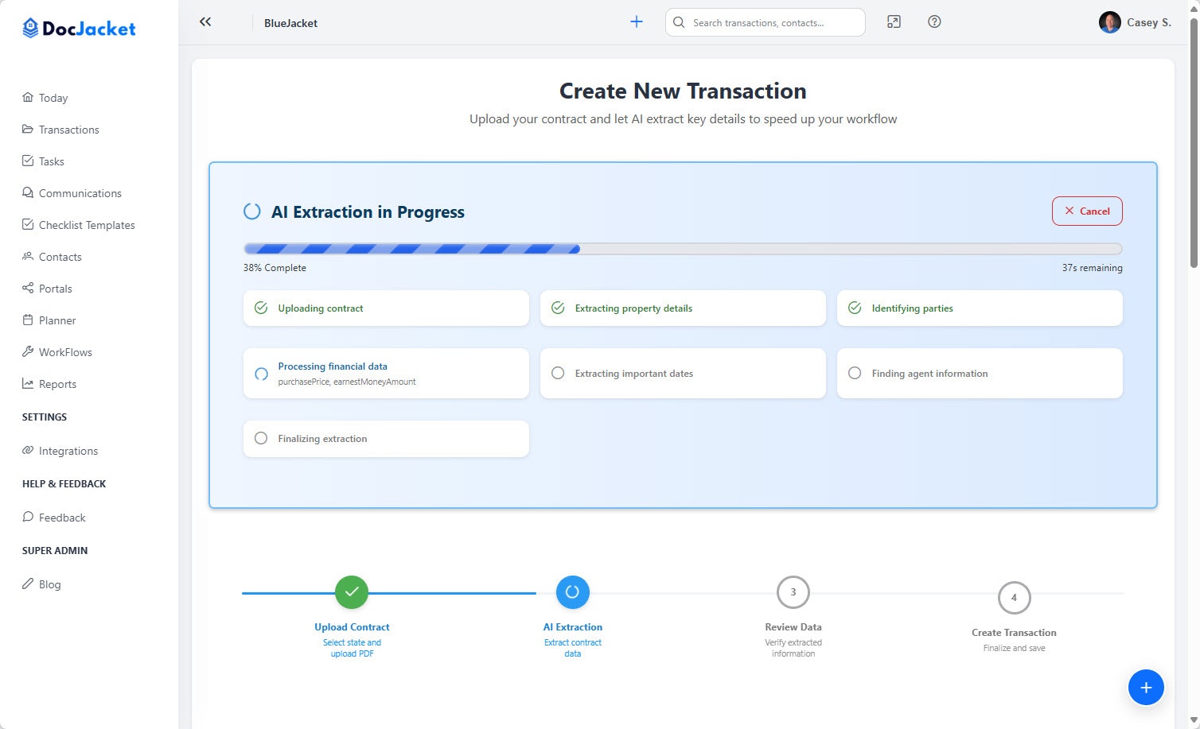
Task: Open the help question-mark icon
Action: (x=934, y=22)
